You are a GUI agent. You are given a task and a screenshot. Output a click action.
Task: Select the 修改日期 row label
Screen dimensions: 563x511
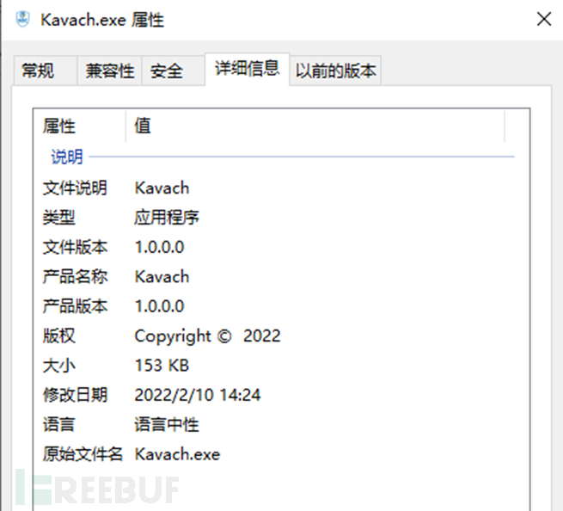pos(75,395)
